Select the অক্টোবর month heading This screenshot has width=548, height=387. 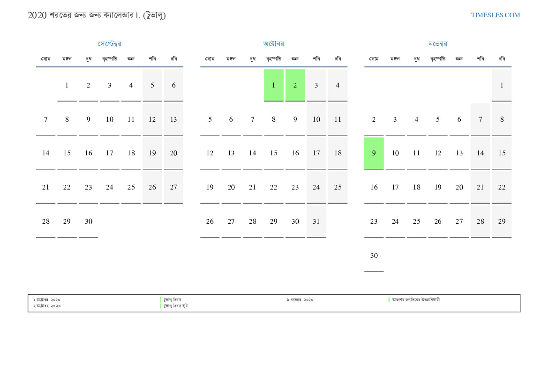[x=274, y=44]
